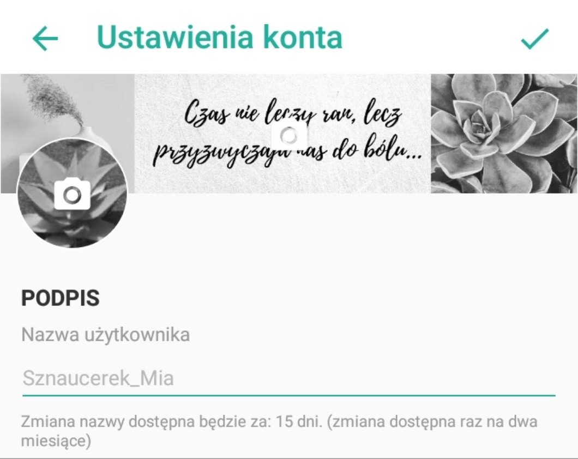This screenshot has width=578, height=459.
Task: Open the round agave profile picture
Action: coord(72,193)
